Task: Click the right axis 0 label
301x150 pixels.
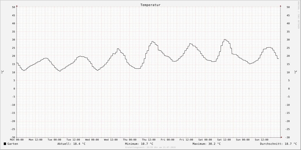Action: coord(289,88)
